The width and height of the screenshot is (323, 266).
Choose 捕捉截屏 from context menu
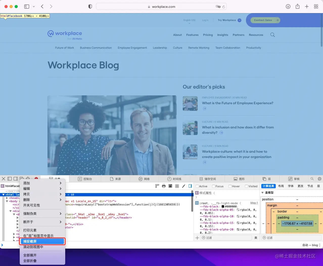(x=42, y=241)
